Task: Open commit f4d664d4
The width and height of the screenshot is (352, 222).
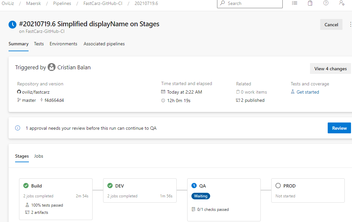Action: (54, 100)
